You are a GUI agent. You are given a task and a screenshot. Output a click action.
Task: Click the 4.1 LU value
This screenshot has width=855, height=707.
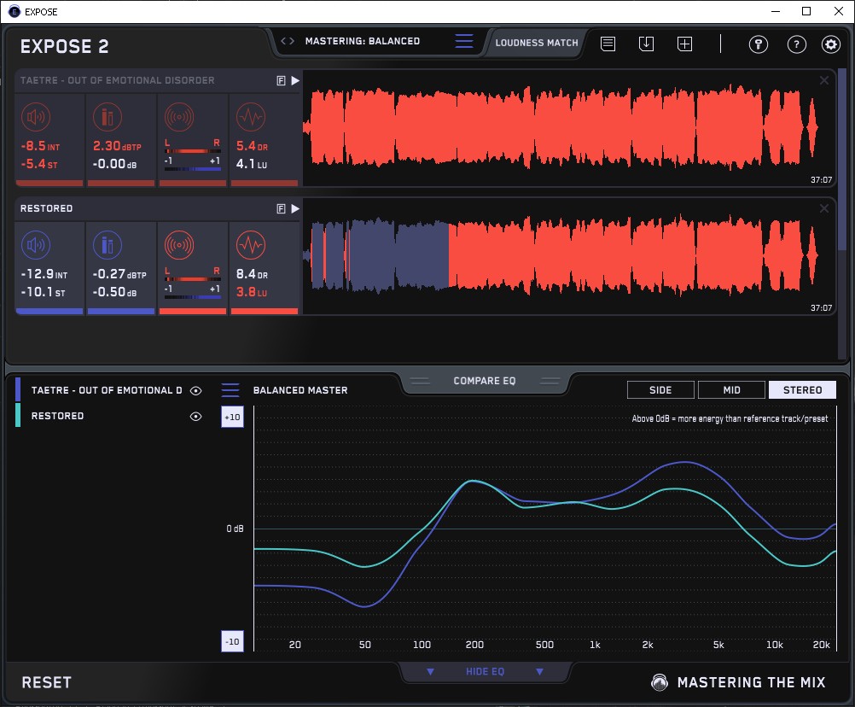pos(252,164)
